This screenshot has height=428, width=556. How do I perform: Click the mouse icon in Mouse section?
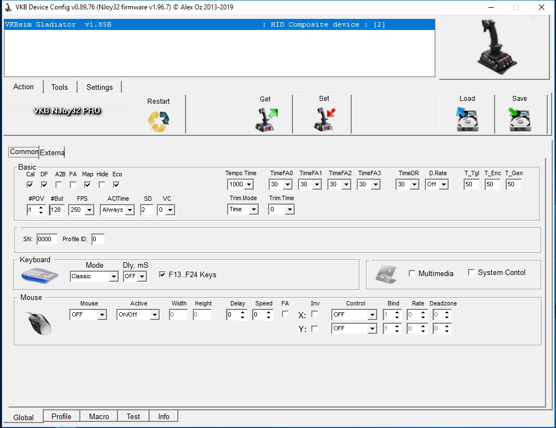pyautogui.click(x=39, y=323)
